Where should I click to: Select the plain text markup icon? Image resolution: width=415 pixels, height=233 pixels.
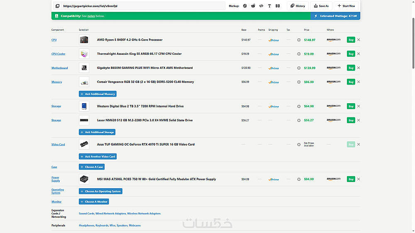coord(269,6)
